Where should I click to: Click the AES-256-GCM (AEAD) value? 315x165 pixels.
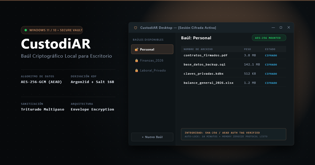coord(41,82)
